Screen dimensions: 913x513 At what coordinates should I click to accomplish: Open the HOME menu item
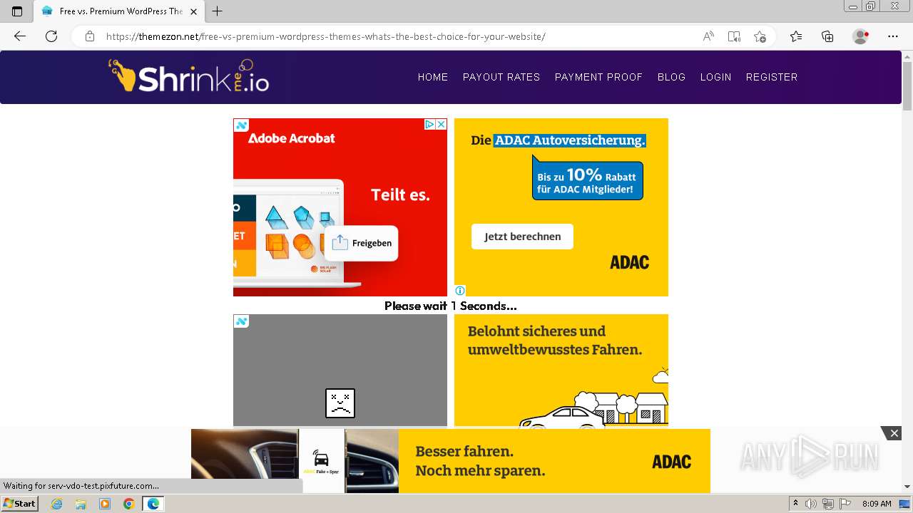tap(433, 77)
